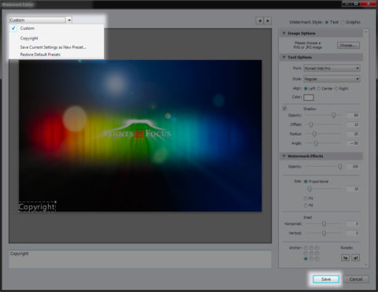Set anchor to bottom-left point
The height and width of the screenshot is (292, 378).
point(306,259)
